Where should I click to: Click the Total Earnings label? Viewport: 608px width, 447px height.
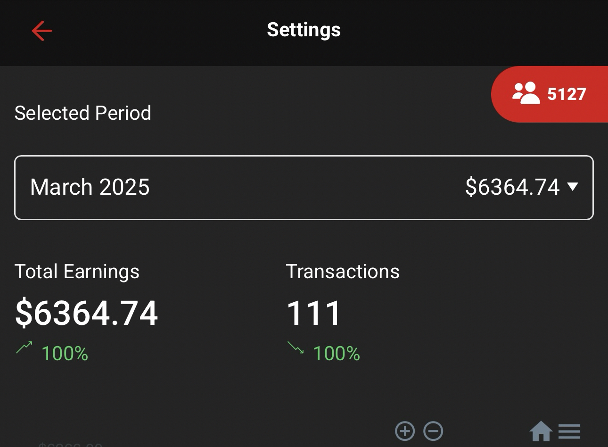(77, 272)
